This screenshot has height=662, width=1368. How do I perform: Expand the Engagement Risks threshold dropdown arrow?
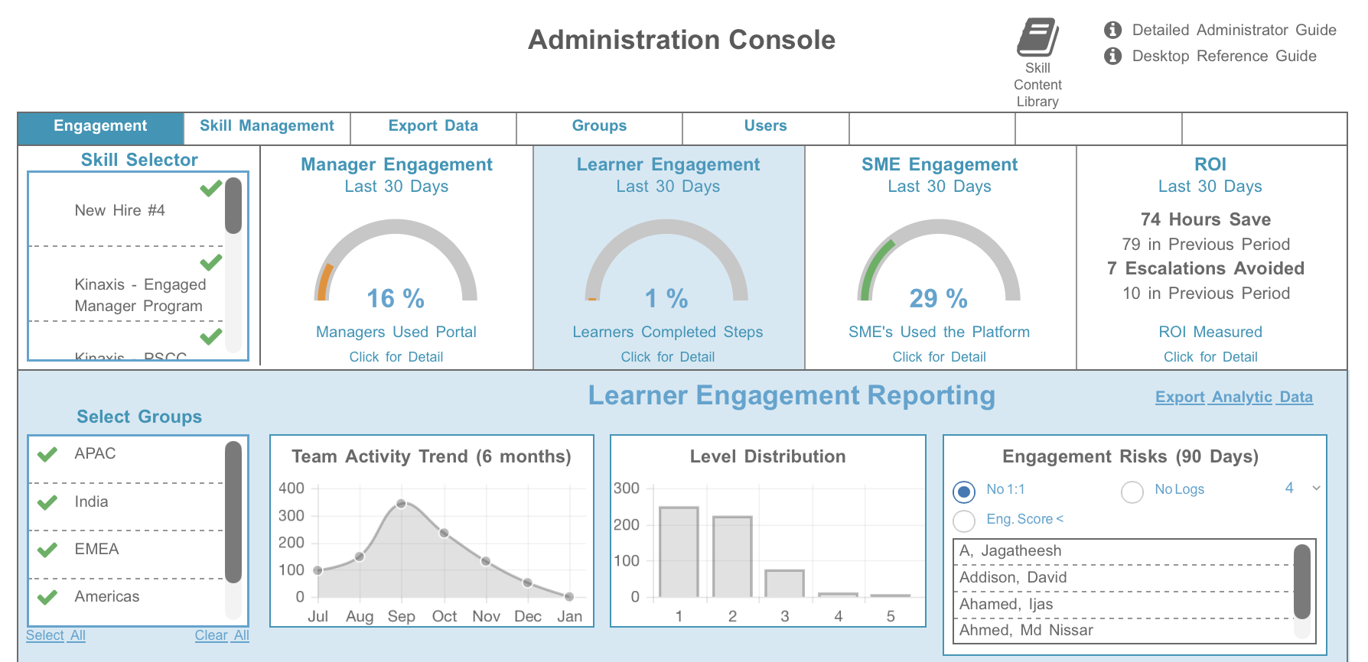(x=1316, y=488)
